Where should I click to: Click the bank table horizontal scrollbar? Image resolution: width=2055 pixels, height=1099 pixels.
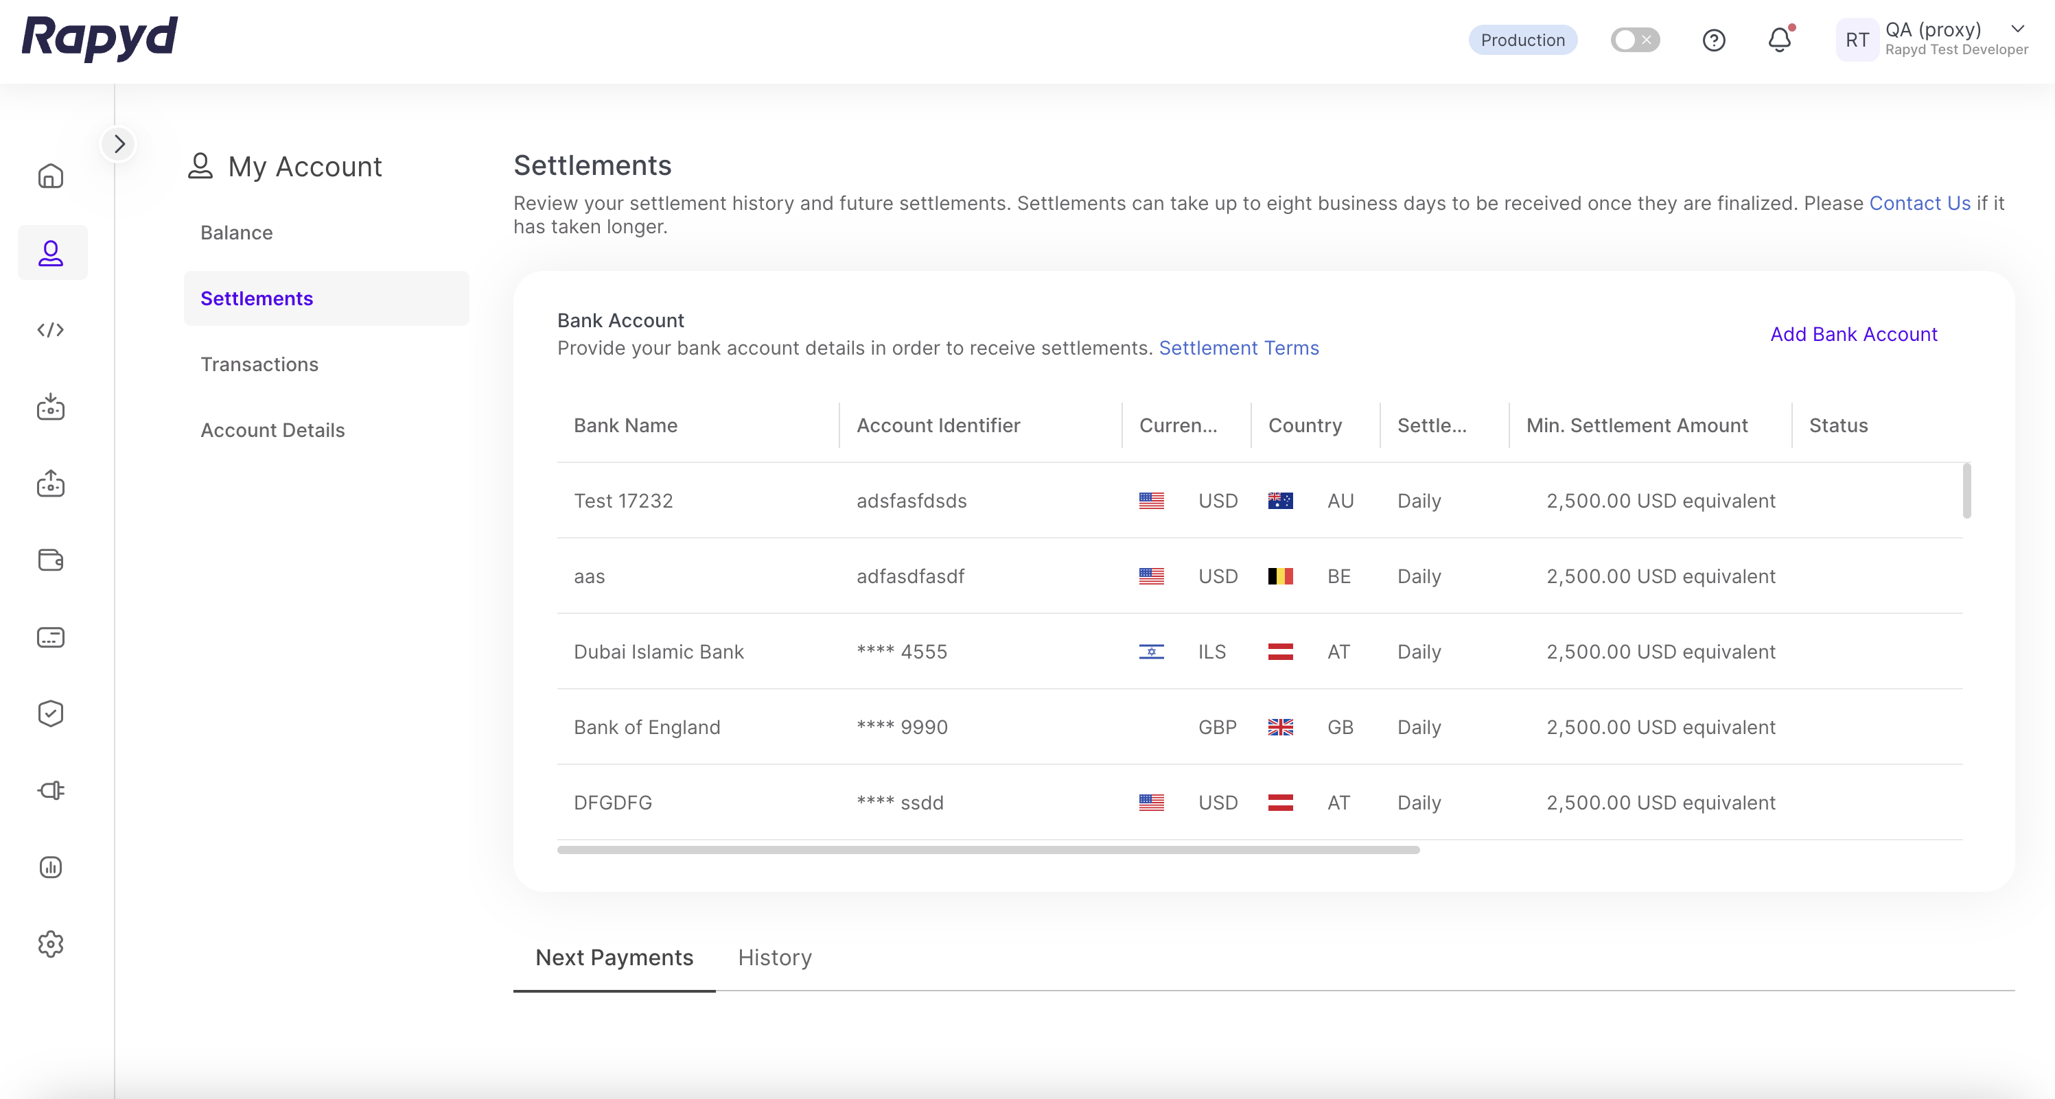(988, 850)
